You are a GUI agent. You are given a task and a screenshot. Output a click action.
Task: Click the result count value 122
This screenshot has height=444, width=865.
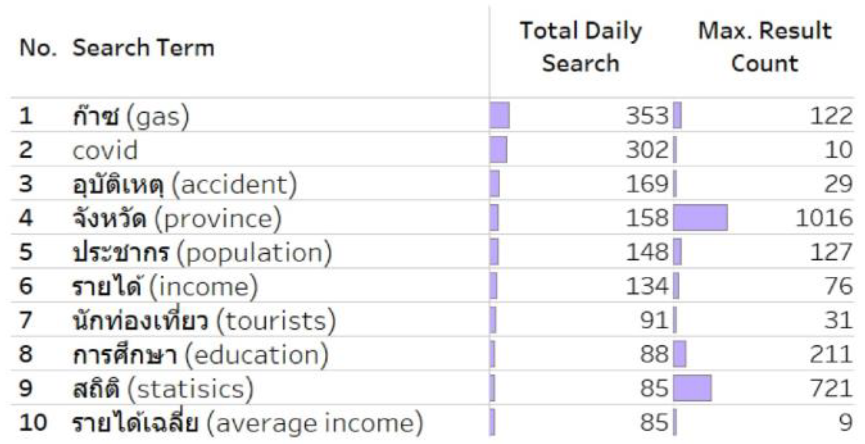tap(830, 116)
